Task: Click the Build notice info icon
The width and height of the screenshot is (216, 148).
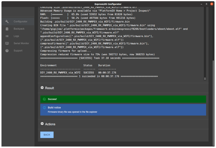Action: tap(44, 108)
